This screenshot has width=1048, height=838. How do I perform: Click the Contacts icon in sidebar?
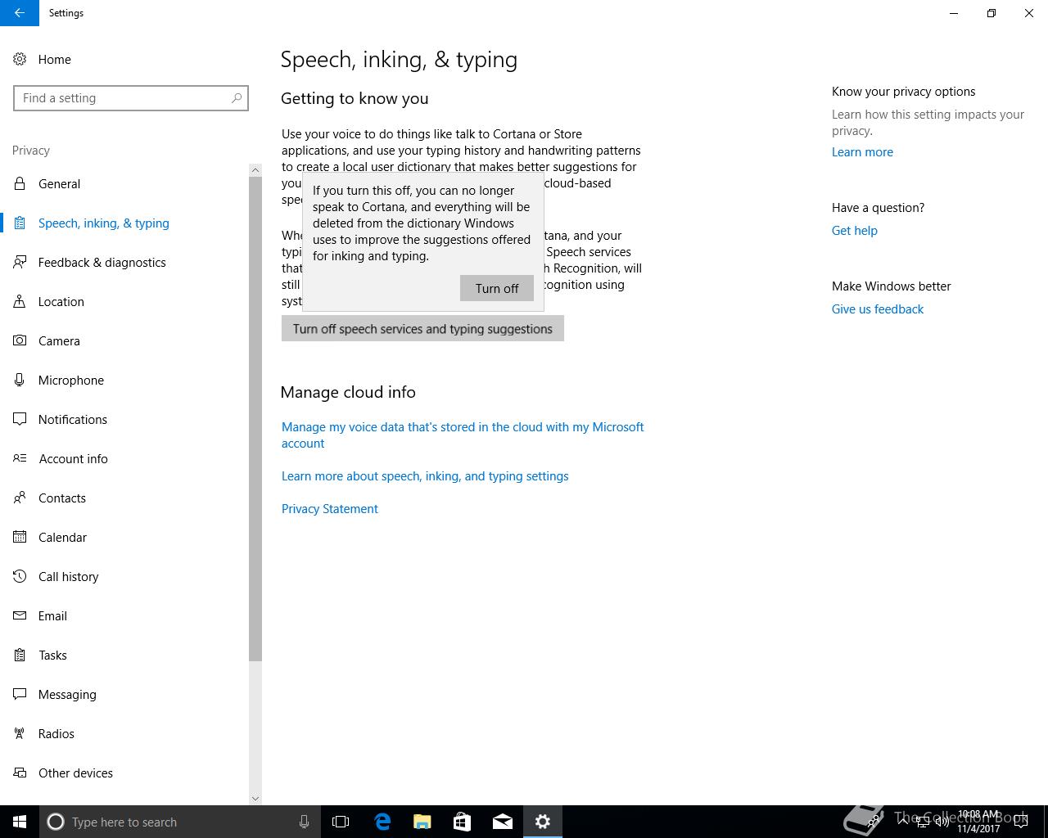point(20,498)
